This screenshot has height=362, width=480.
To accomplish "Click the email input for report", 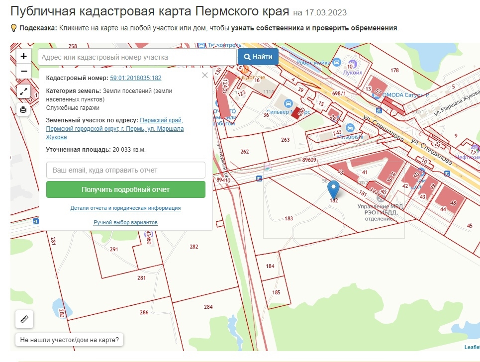I will (x=125, y=170).
